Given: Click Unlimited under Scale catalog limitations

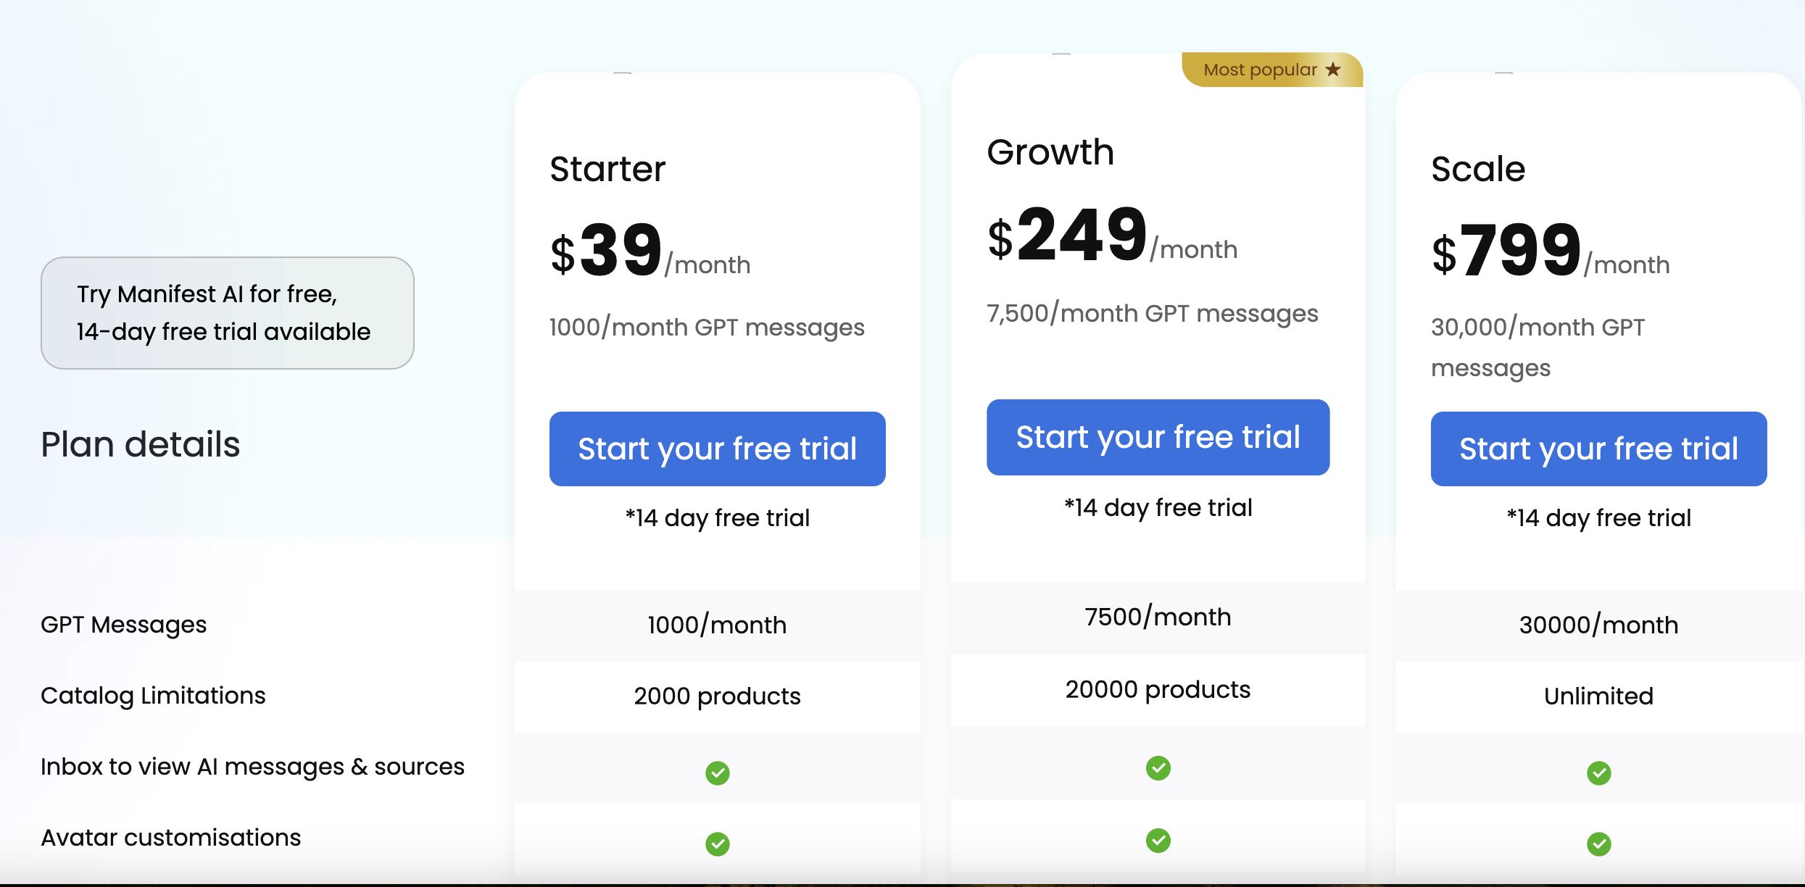Looking at the screenshot, I should (x=1598, y=696).
